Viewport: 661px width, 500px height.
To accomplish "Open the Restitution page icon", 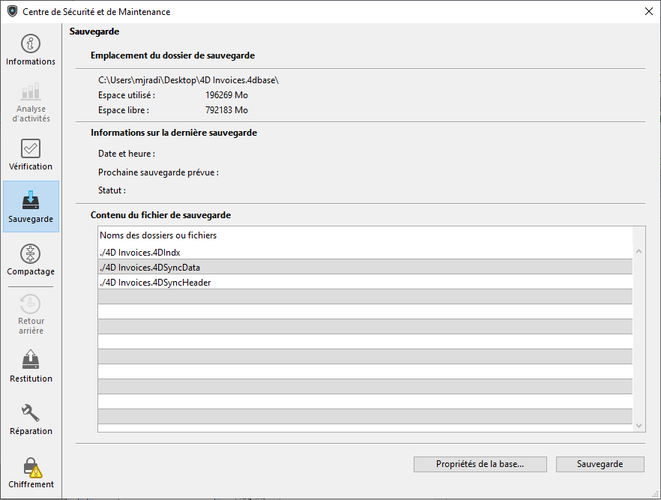I will coord(31,360).
